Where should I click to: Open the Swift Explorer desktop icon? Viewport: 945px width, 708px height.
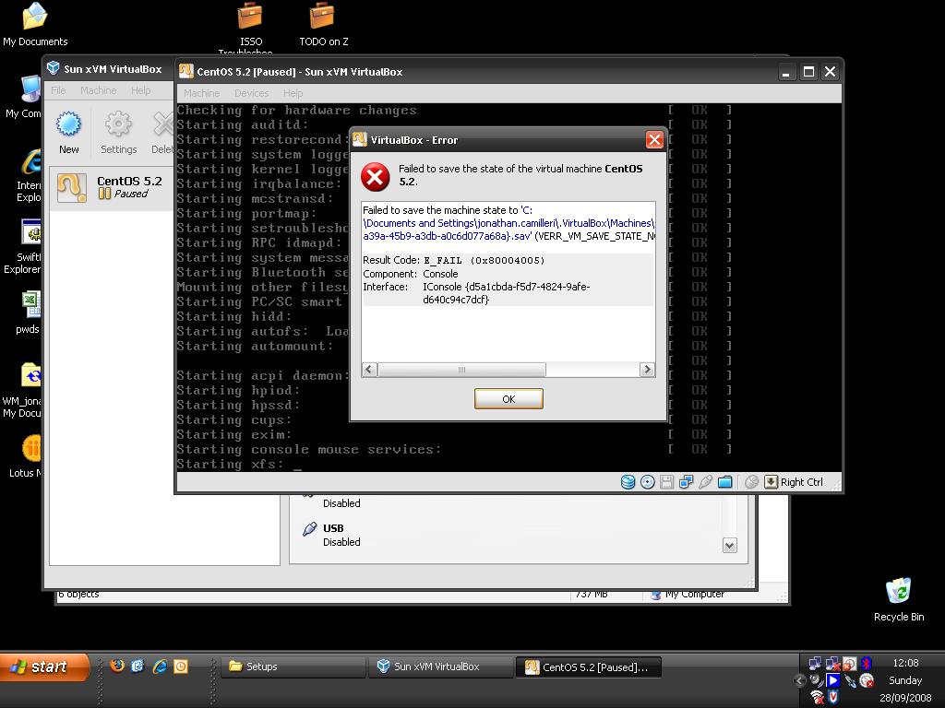pyautogui.click(x=24, y=247)
